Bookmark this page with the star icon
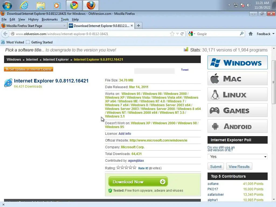 coord(172,34)
